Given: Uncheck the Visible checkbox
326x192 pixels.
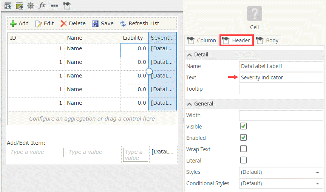Looking at the screenshot, I should [x=244, y=126].
